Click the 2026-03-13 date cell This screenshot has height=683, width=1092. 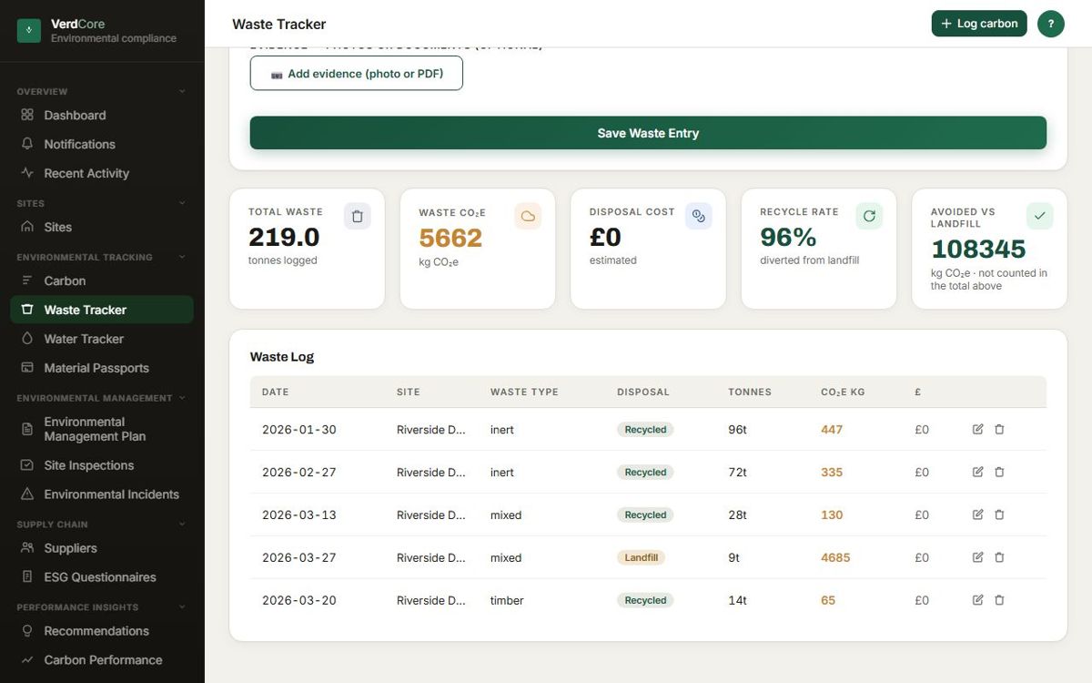[299, 515]
